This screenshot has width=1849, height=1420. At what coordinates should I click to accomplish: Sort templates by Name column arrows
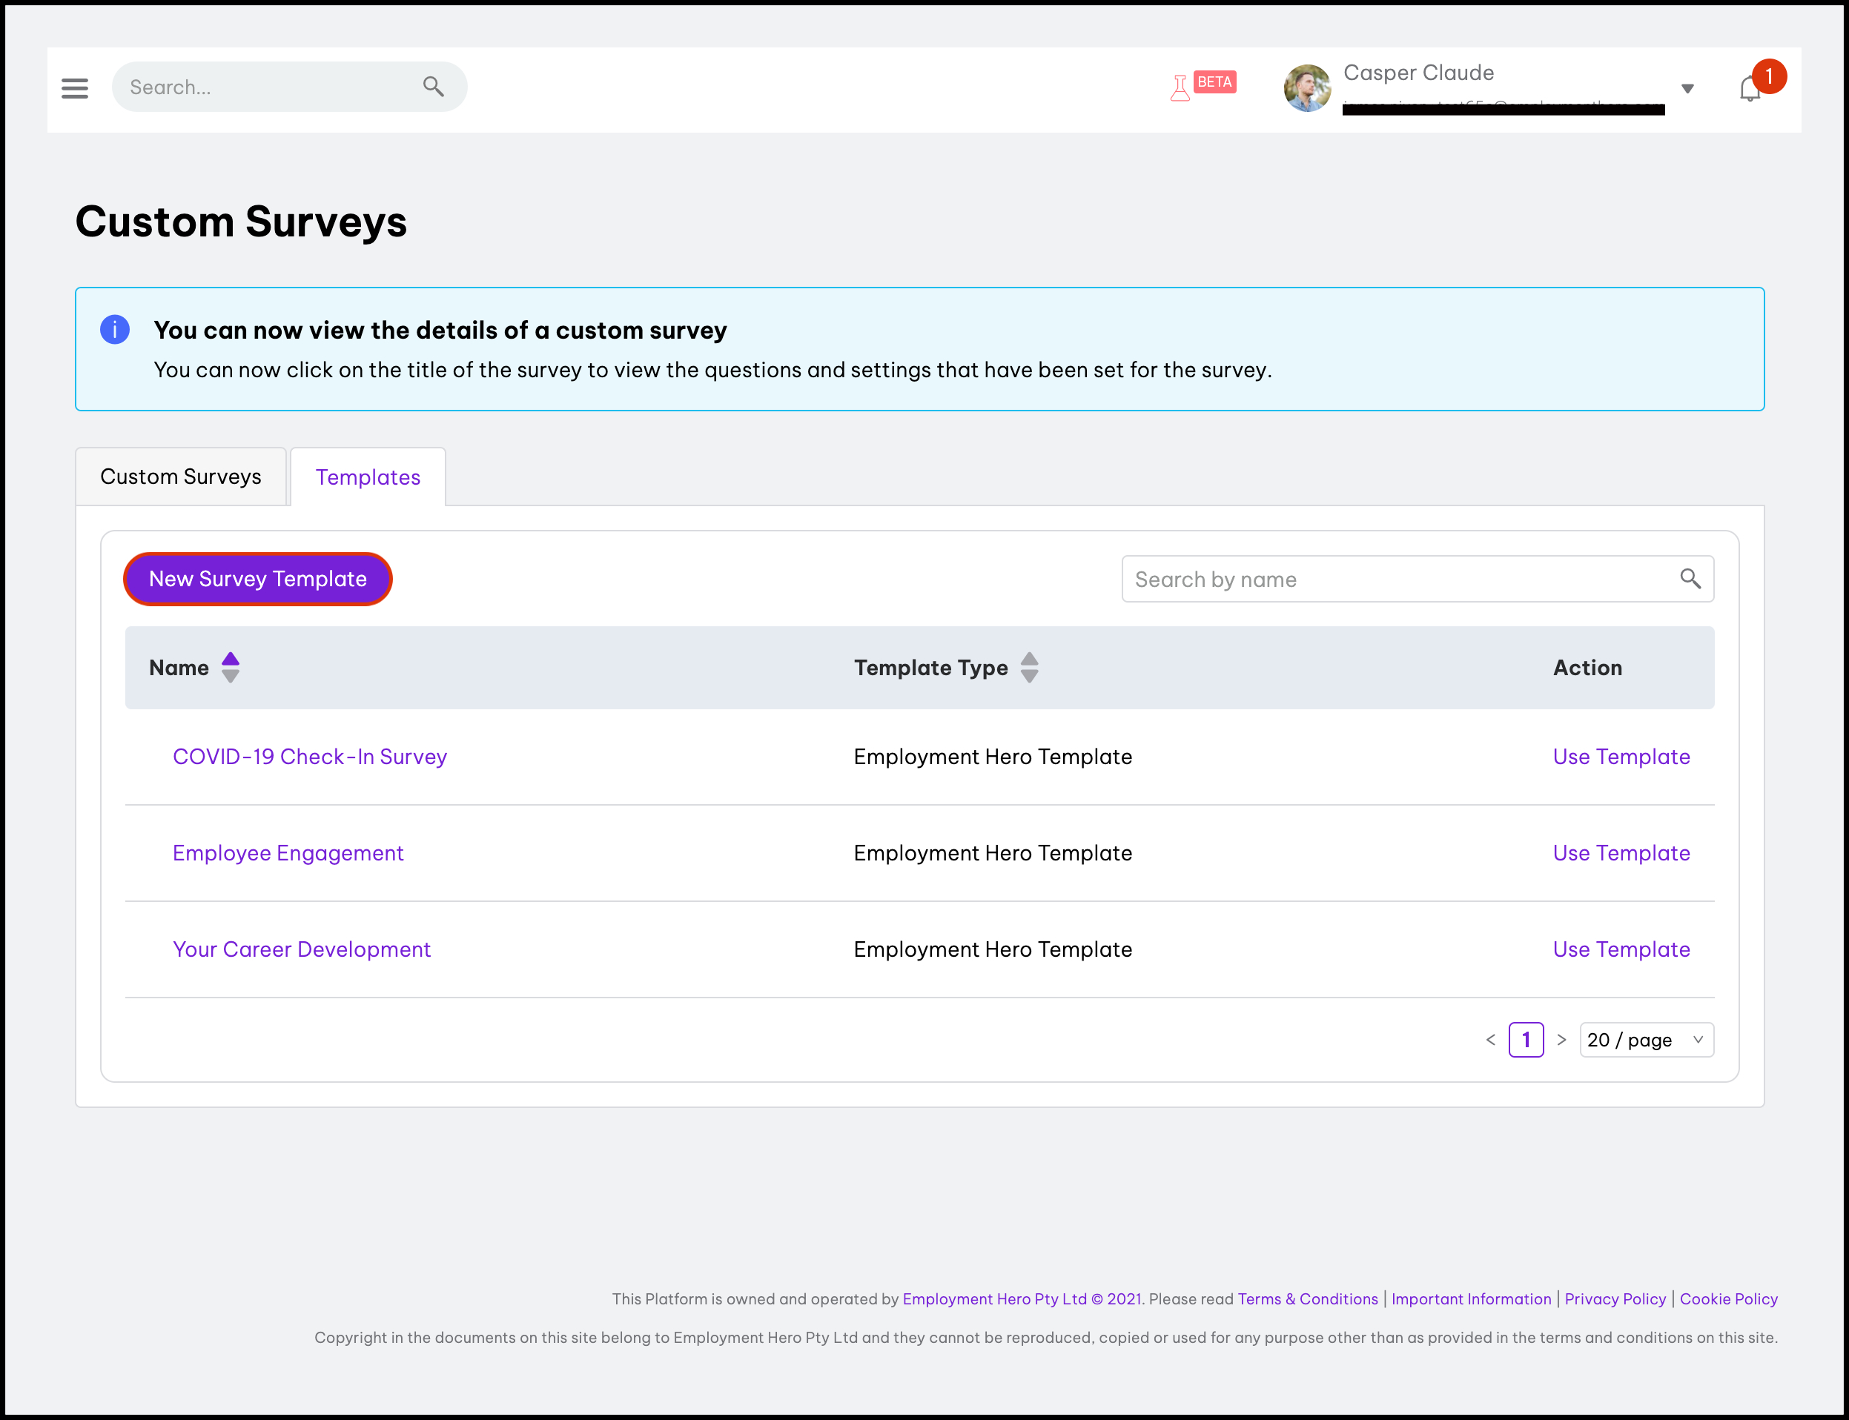click(x=230, y=668)
